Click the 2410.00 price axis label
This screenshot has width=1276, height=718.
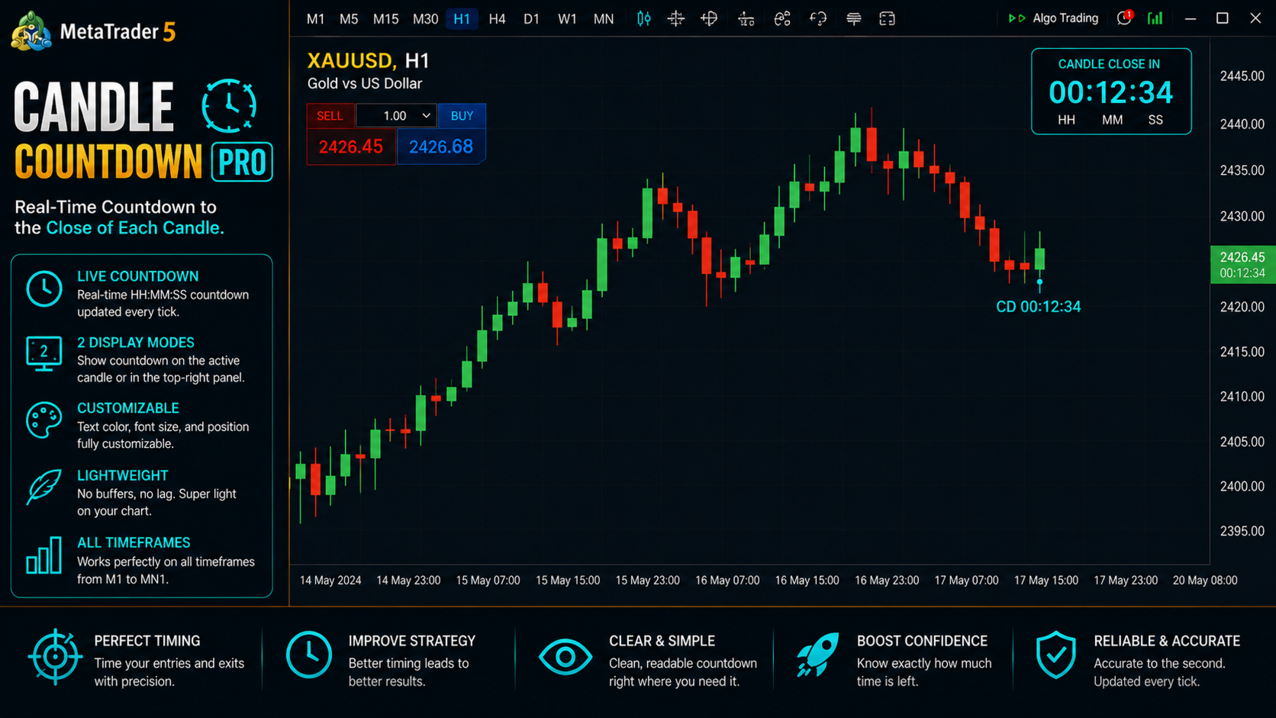1242,397
